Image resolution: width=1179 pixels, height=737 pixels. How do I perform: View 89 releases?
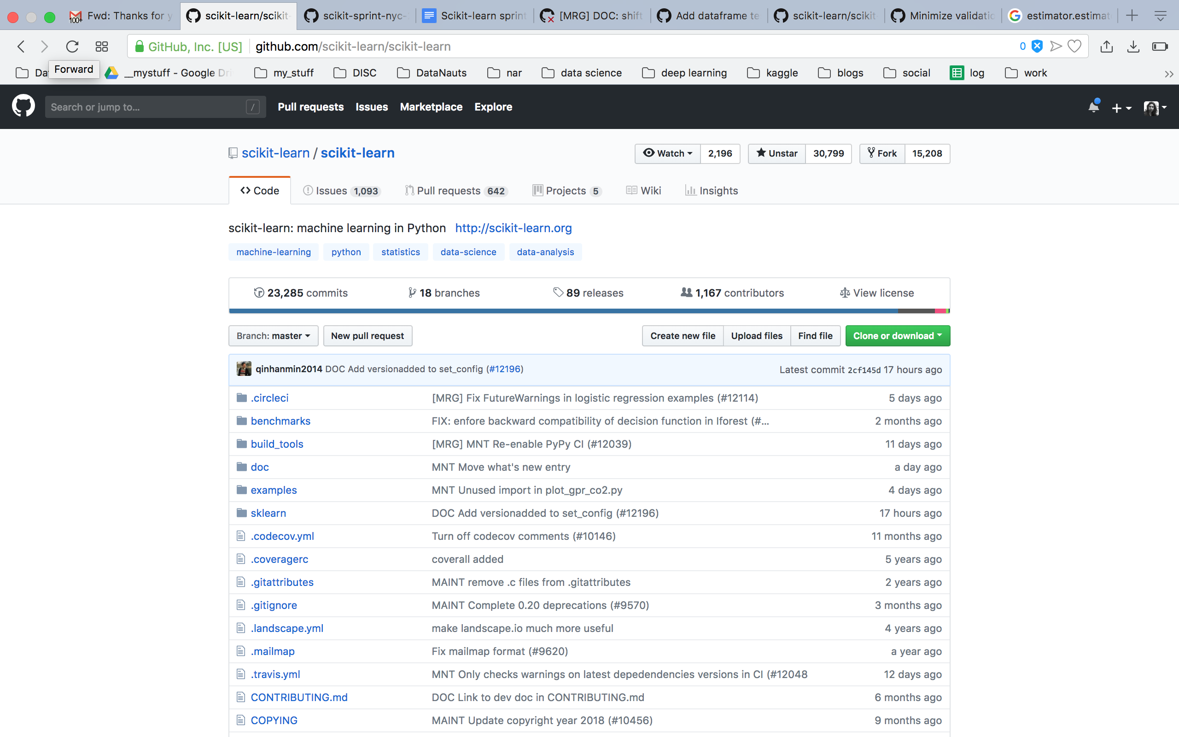tap(588, 293)
